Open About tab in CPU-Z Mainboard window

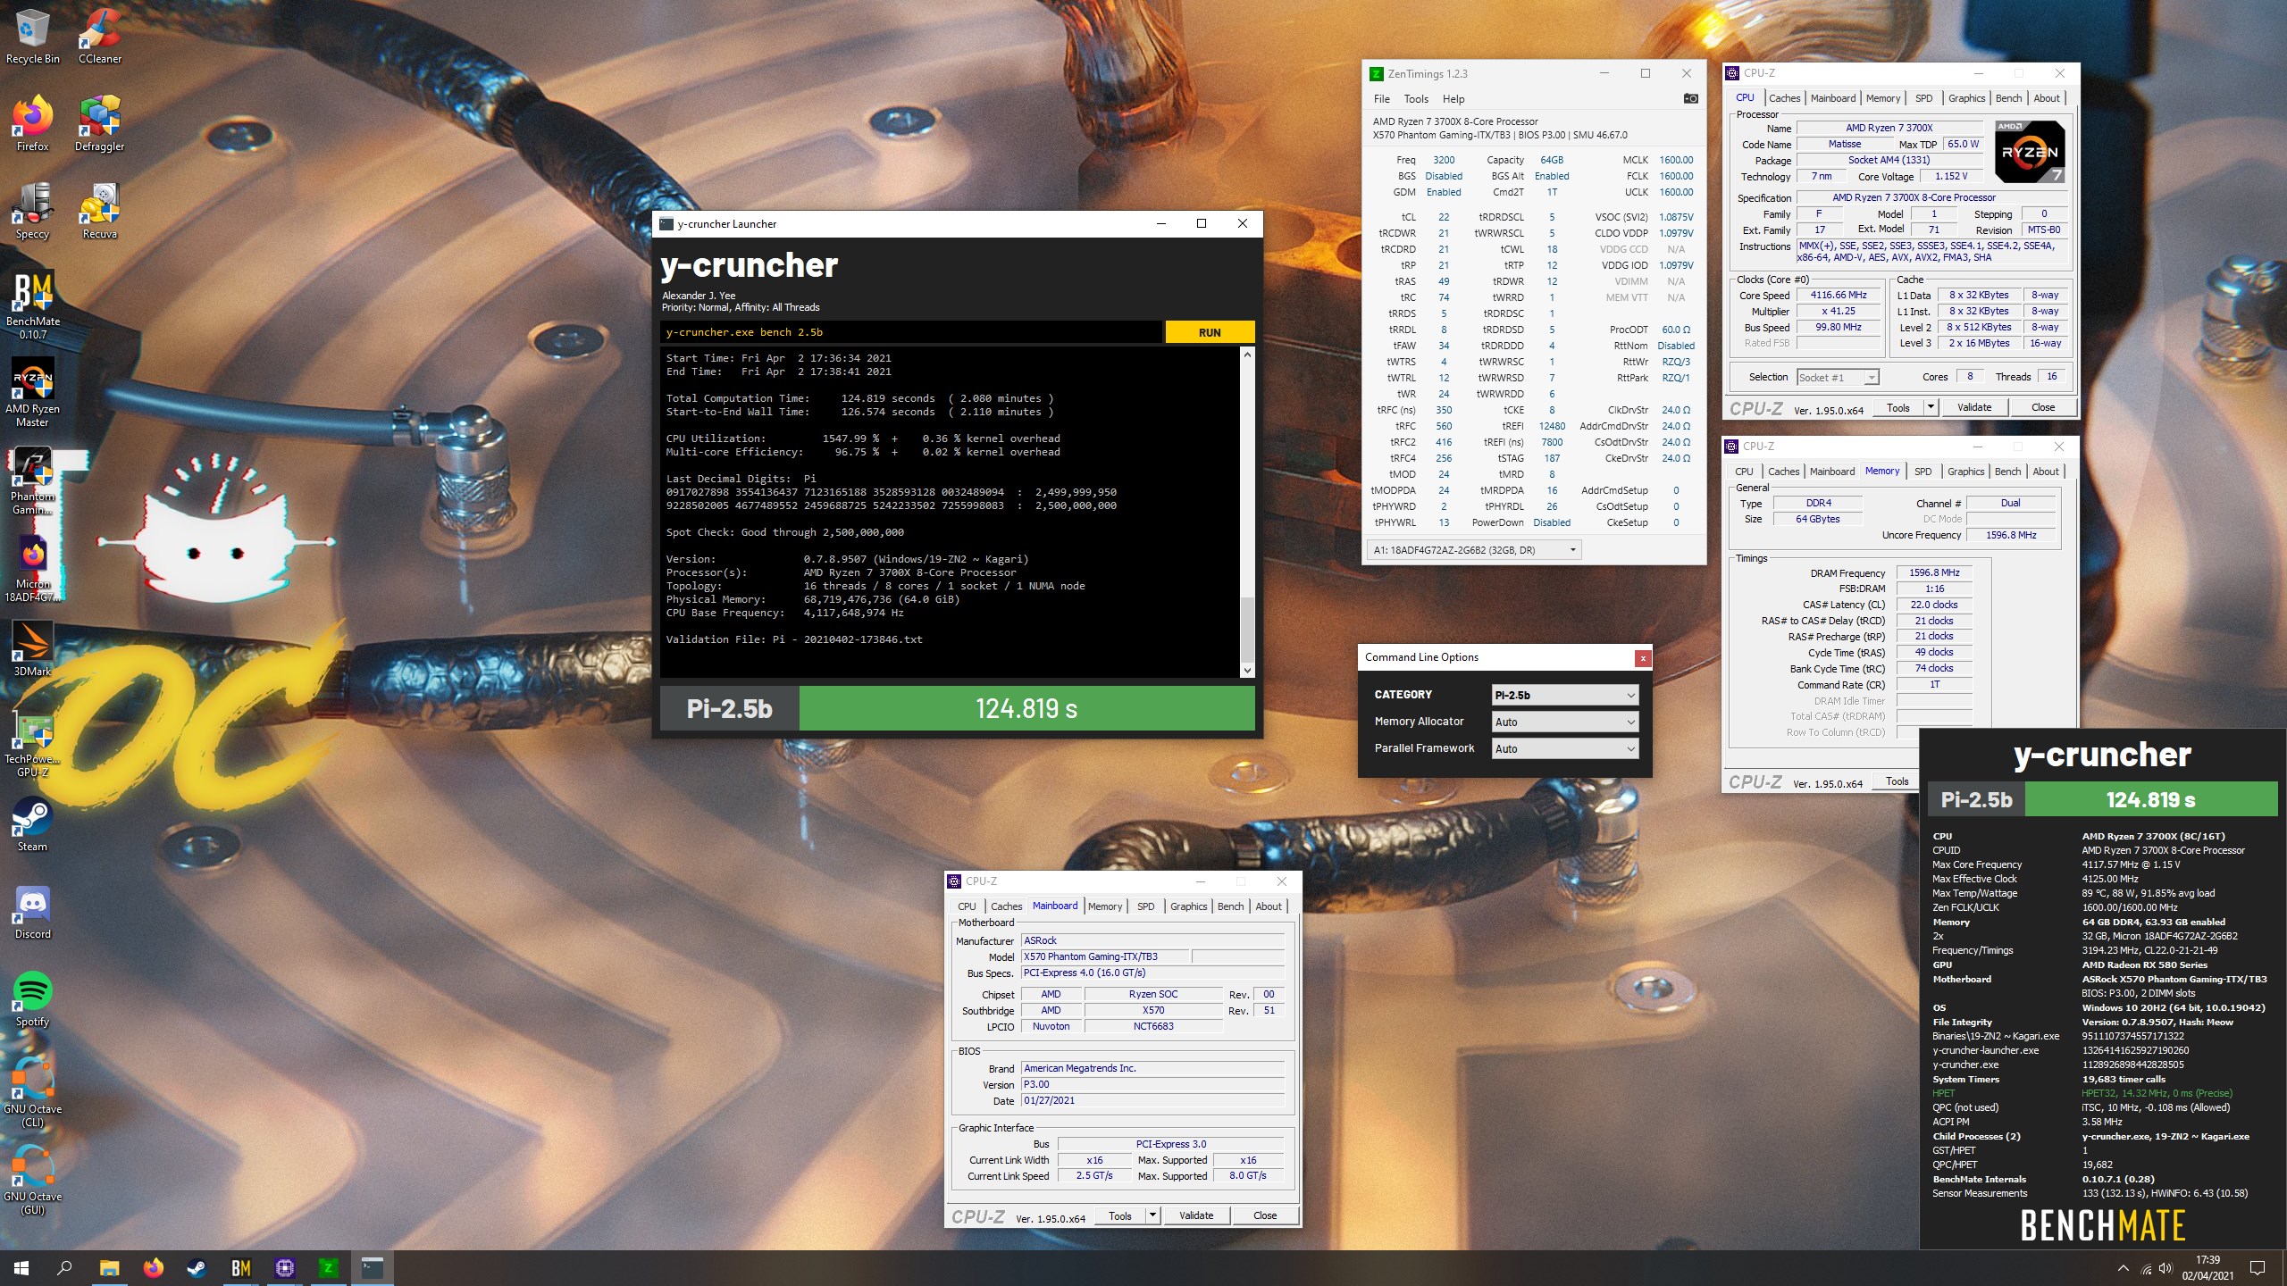1268,906
